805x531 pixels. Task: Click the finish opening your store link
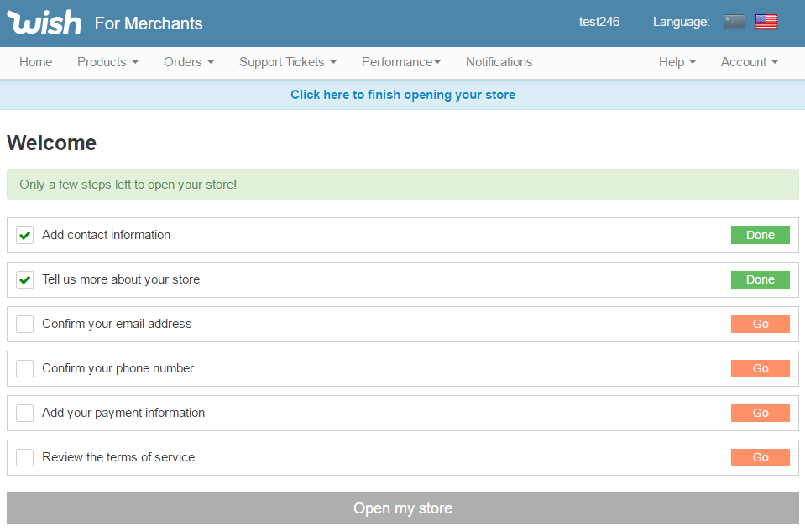click(x=403, y=95)
